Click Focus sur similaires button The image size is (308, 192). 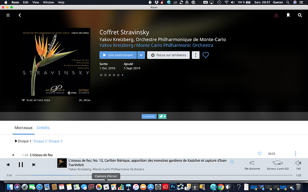(168, 55)
